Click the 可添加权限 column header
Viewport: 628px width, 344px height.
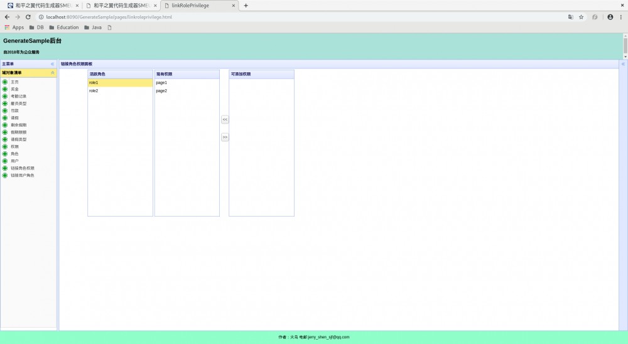pyautogui.click(x=261, y=74)
